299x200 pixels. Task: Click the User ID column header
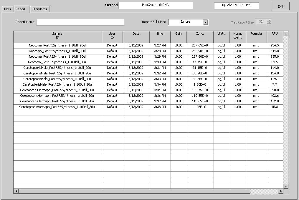(x=112, y=37)
